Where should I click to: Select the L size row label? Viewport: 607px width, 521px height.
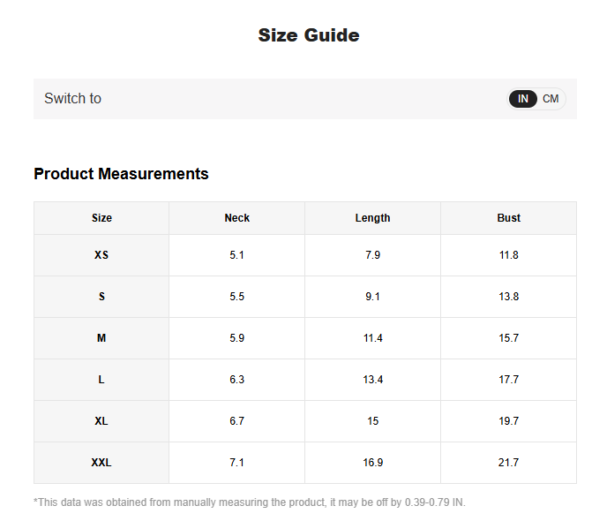pos(101,380)
